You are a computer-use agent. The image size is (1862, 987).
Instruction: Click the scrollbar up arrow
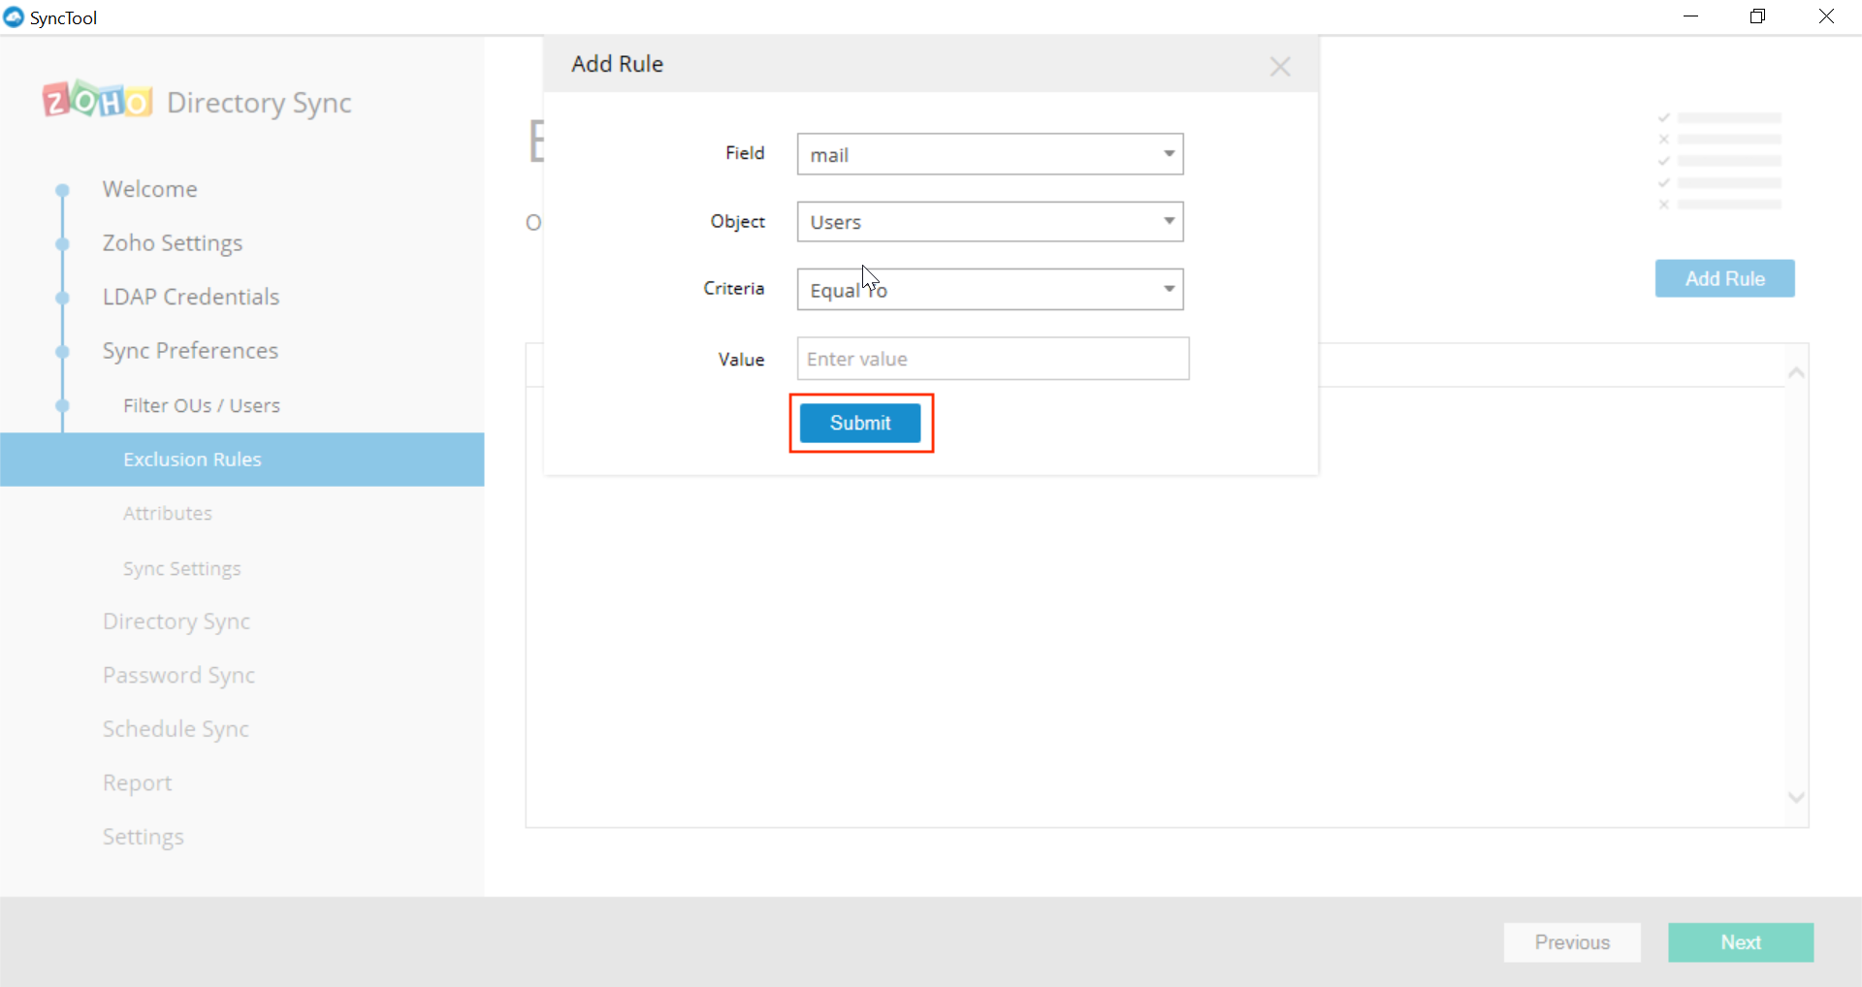coord(1795,372)
